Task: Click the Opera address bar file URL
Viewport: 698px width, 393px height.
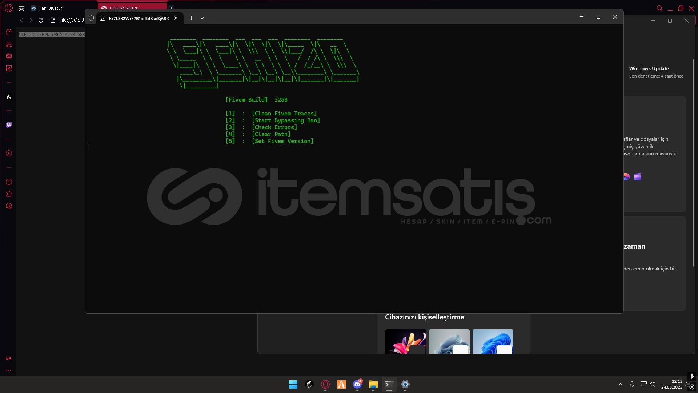Action: (x=72, y=20)
